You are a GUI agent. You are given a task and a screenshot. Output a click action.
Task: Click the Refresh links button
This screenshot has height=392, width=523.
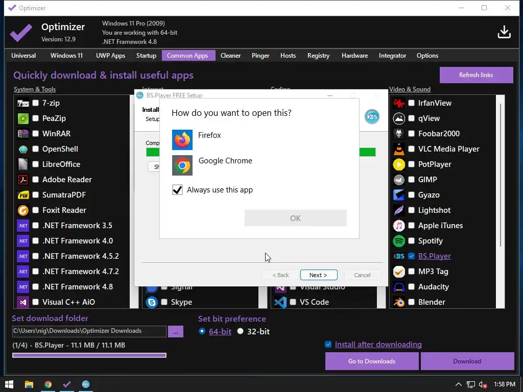coord(476,75)
